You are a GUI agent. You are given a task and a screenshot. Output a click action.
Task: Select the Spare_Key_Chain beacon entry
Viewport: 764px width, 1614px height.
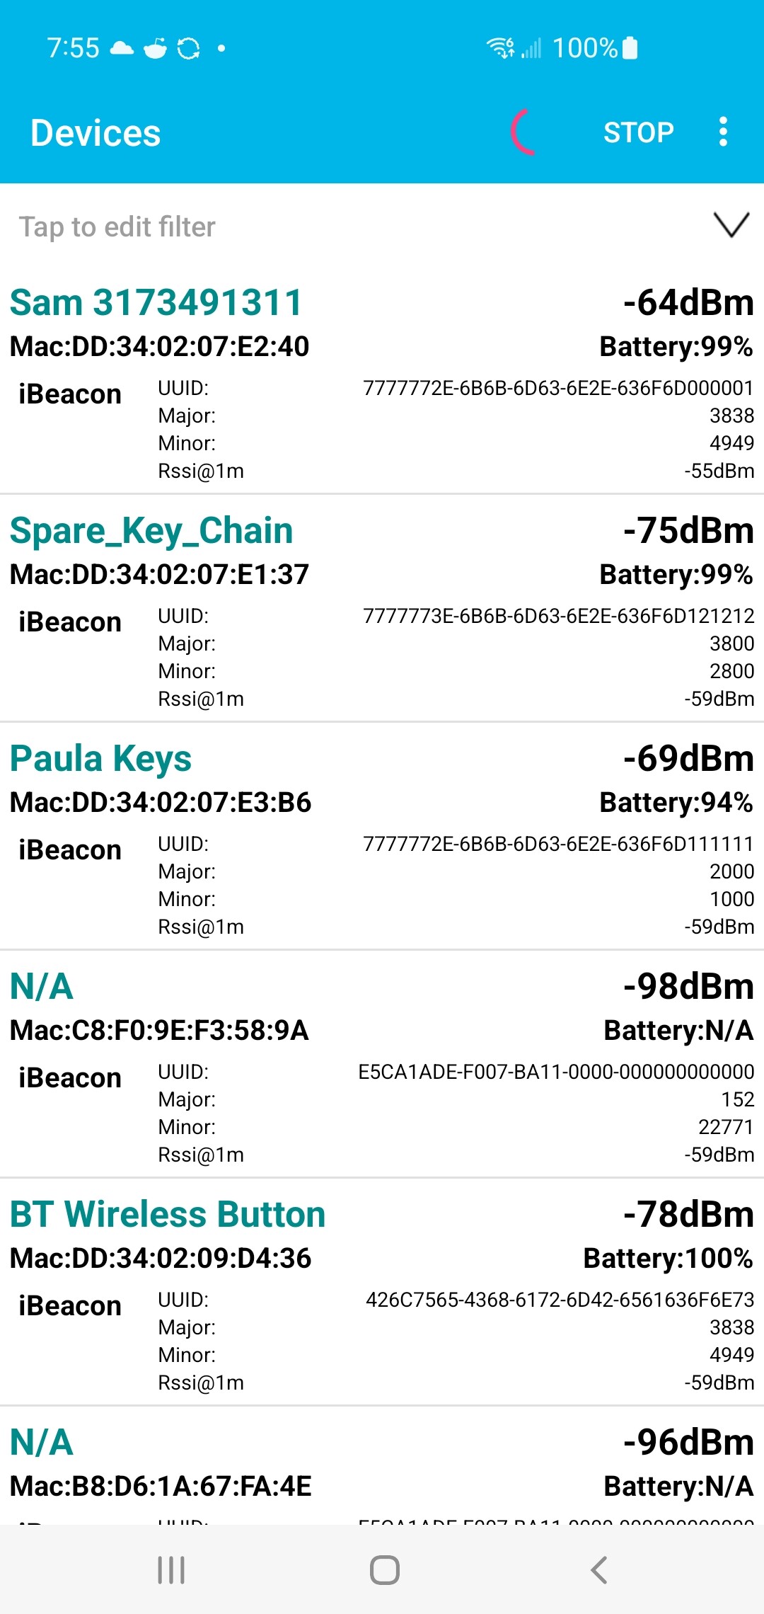pos(151,531)
